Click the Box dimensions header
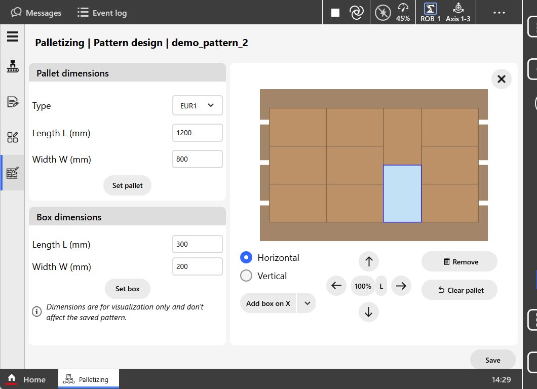This screenshot has width=537, height=389. [127, 217]
